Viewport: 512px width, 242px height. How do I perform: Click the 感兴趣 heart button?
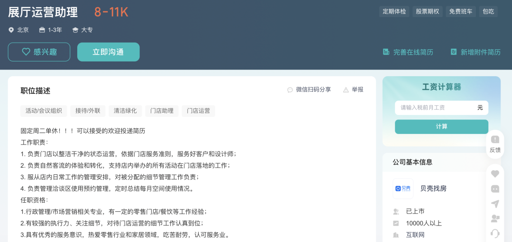point(39,52)
